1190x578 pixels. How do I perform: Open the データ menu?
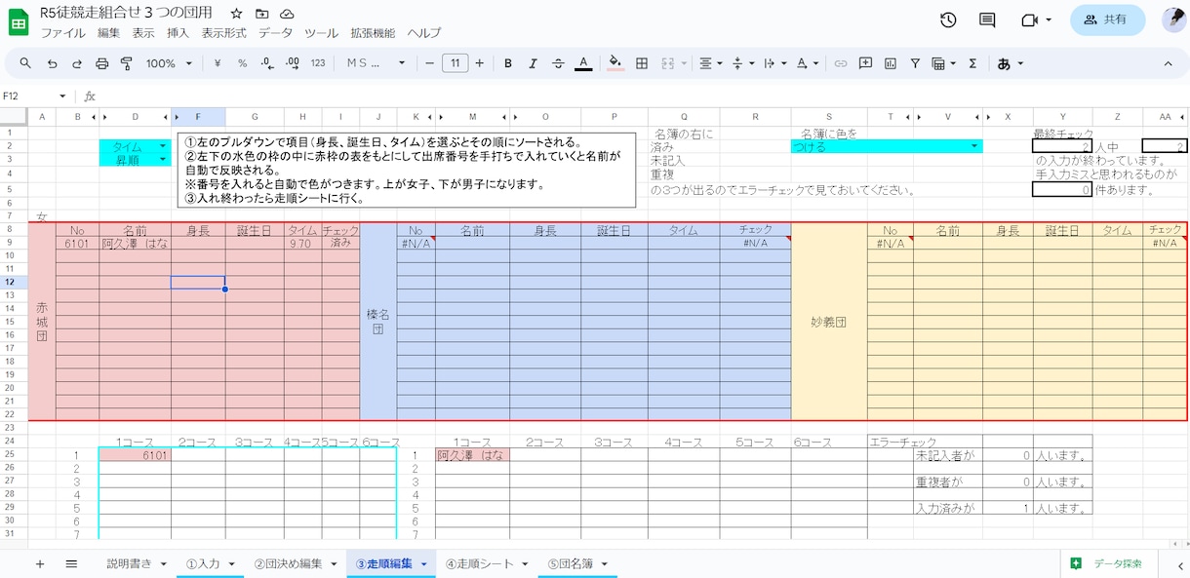(275, 32)
